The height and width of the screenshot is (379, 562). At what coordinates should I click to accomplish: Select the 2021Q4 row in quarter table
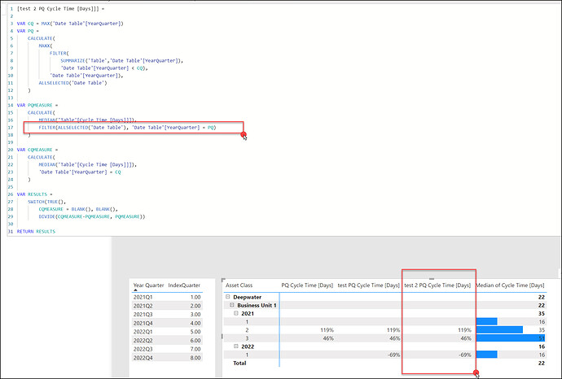click(167, 323)
